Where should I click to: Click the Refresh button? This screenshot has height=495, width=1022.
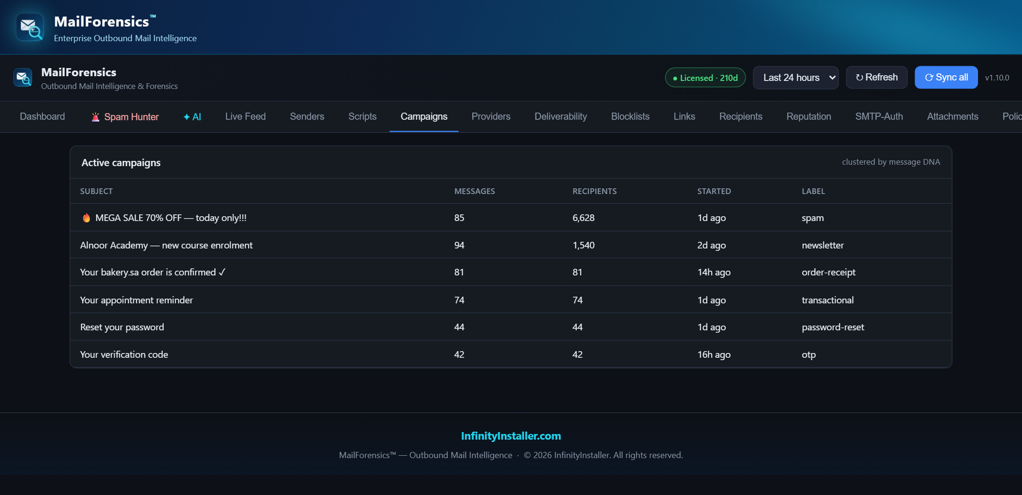[x=877, y=77]
